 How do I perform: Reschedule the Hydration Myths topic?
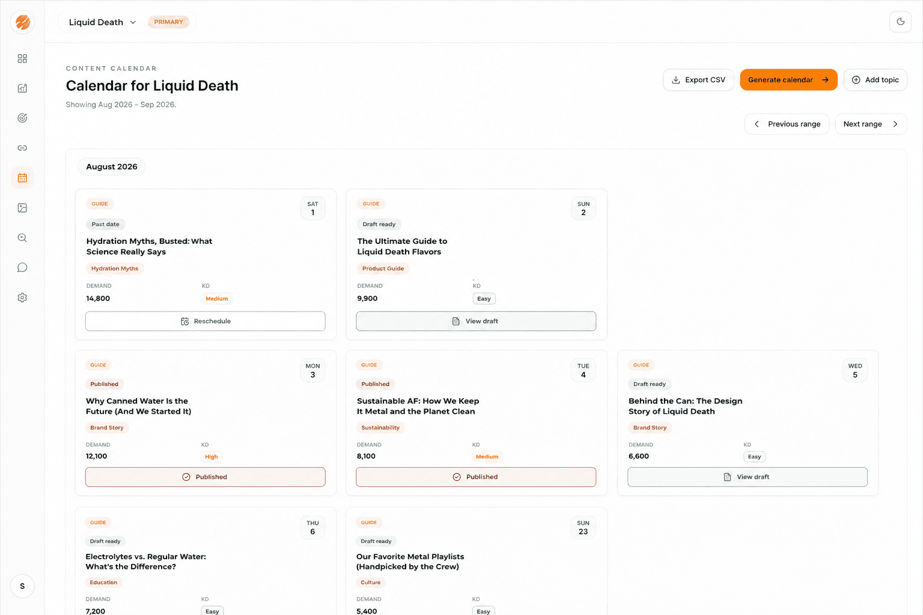(206, 321)
